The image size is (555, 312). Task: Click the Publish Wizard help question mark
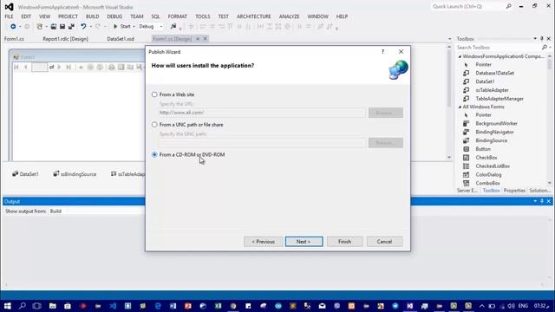[382, 52]
